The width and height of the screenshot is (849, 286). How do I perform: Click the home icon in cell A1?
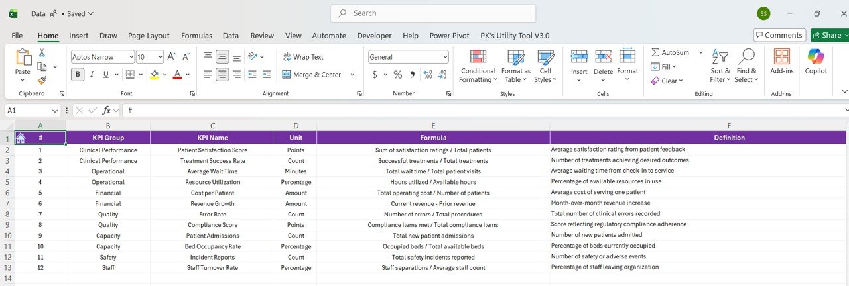(21, 138)
